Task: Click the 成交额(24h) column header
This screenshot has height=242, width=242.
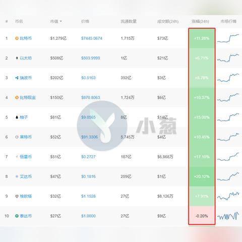Action: [168, 21]
